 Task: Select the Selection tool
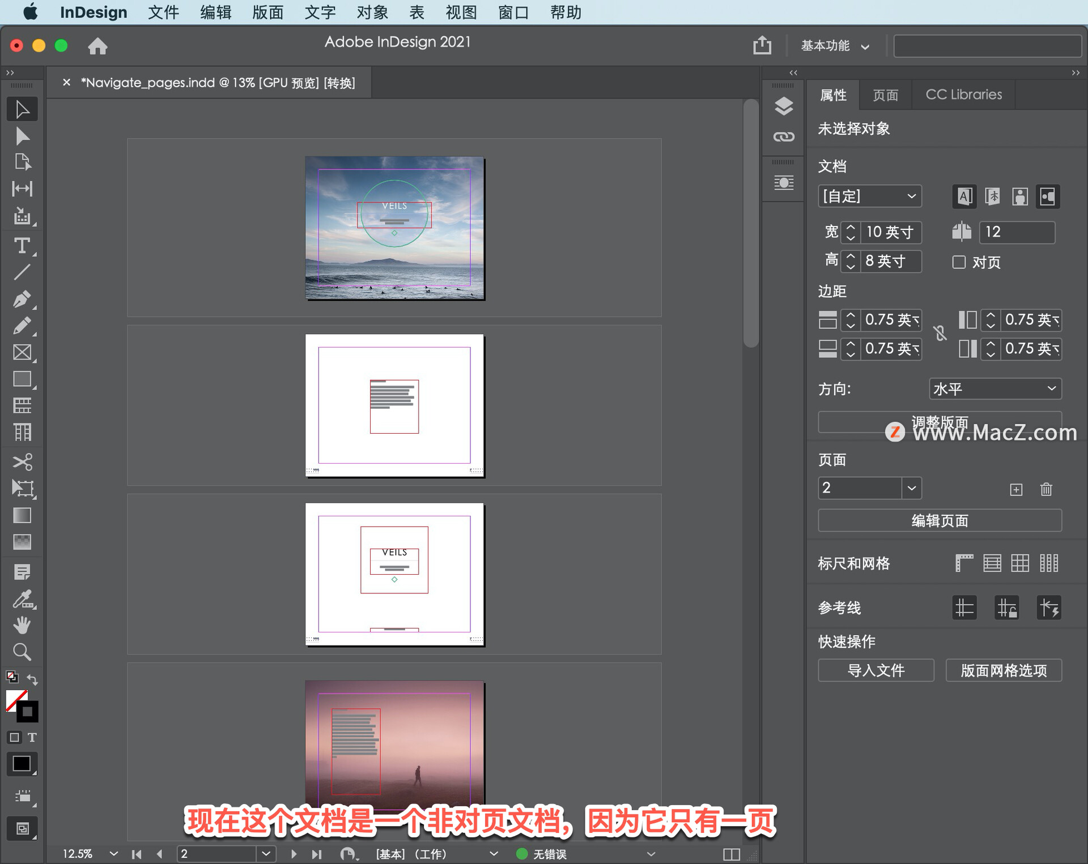pos(22,109)
